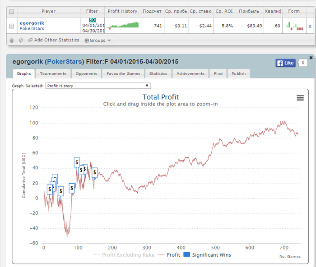Open the Statistics tab
316x267 pixels.
pos(158,73)
